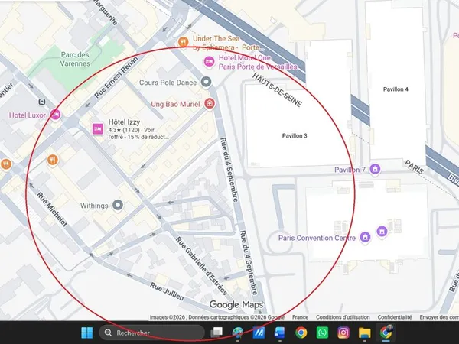Open the Confidentialité link
The height and width of the screenshot is (344, 459).
point(395,317)
